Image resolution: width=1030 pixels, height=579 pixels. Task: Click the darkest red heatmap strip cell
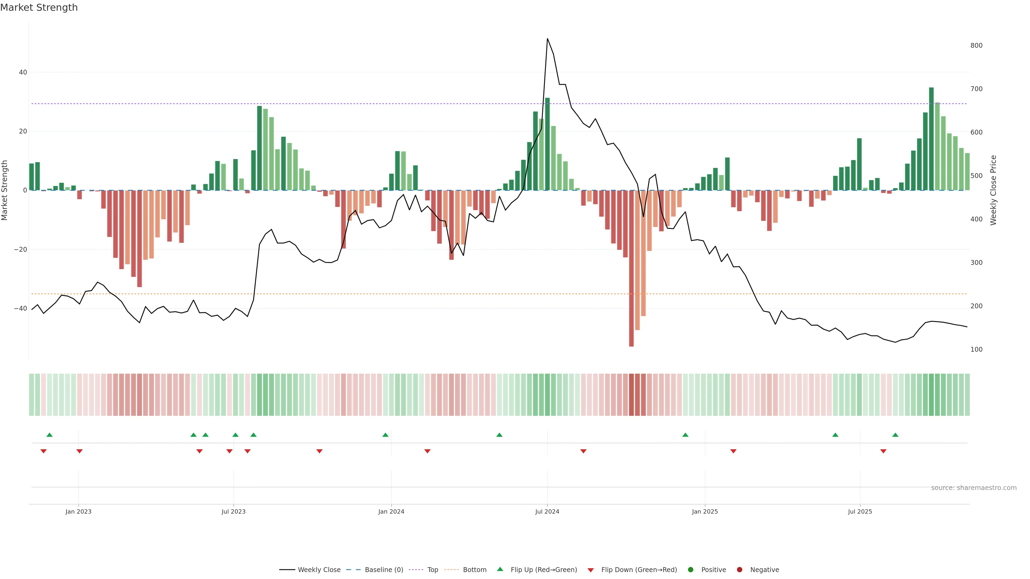631,395
